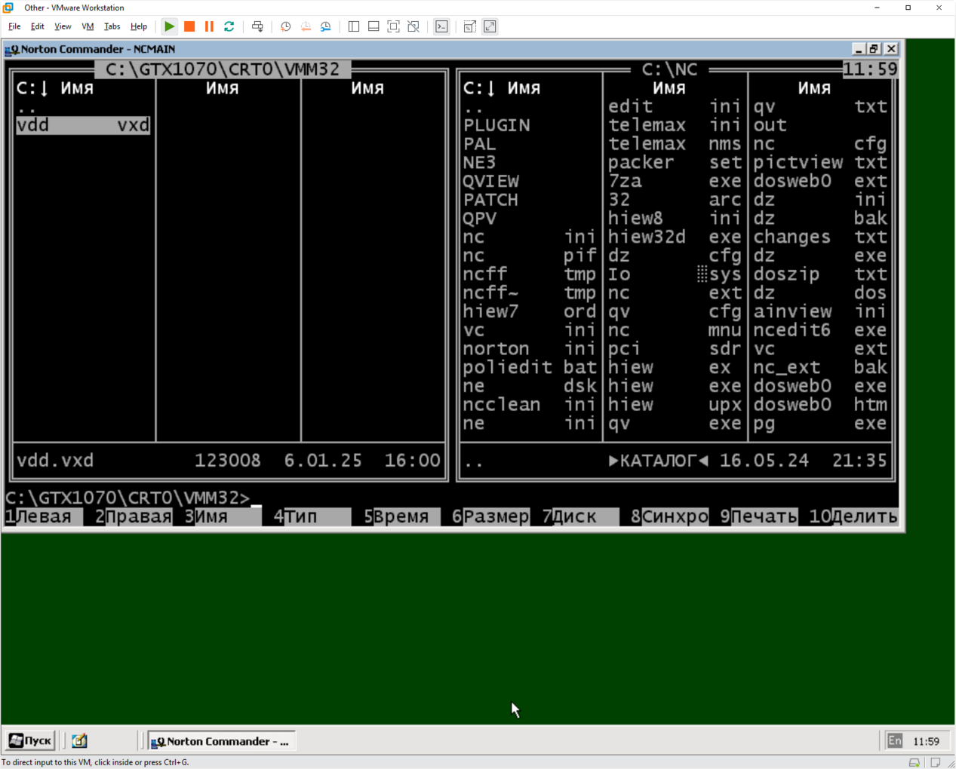Select poliedit.bat in right panel
Image resolution: width=956 pixels, height=769 pixels.
click(530, 367)
